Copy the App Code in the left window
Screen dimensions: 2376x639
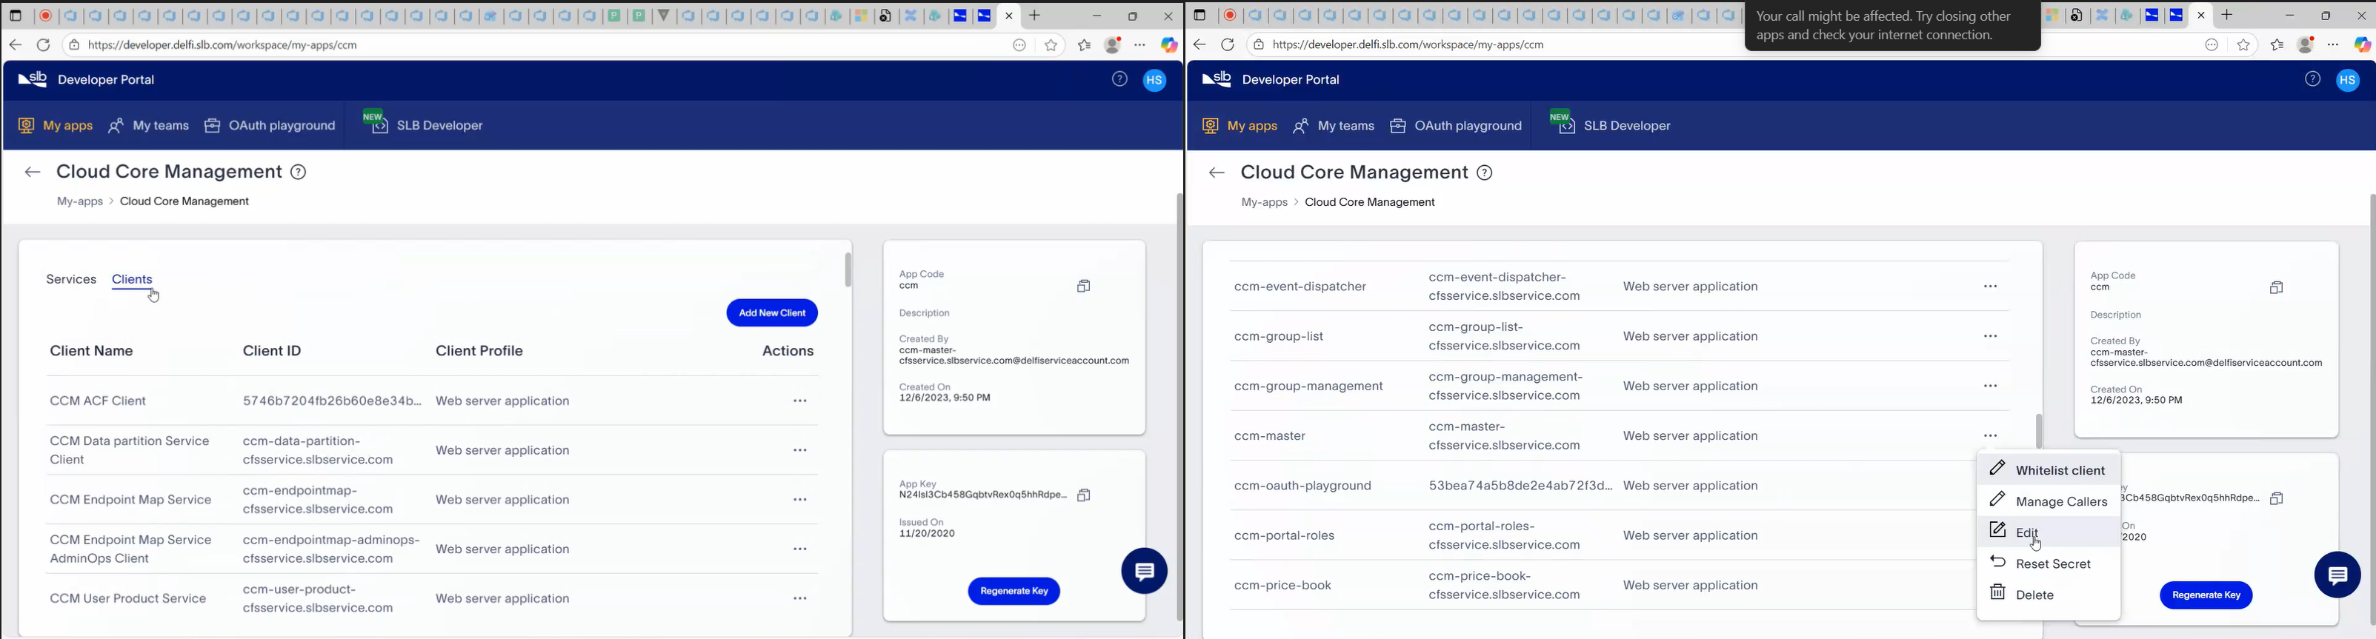pos(1085,287)
